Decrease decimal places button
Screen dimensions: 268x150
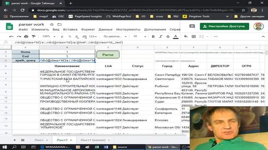[77, 37]
